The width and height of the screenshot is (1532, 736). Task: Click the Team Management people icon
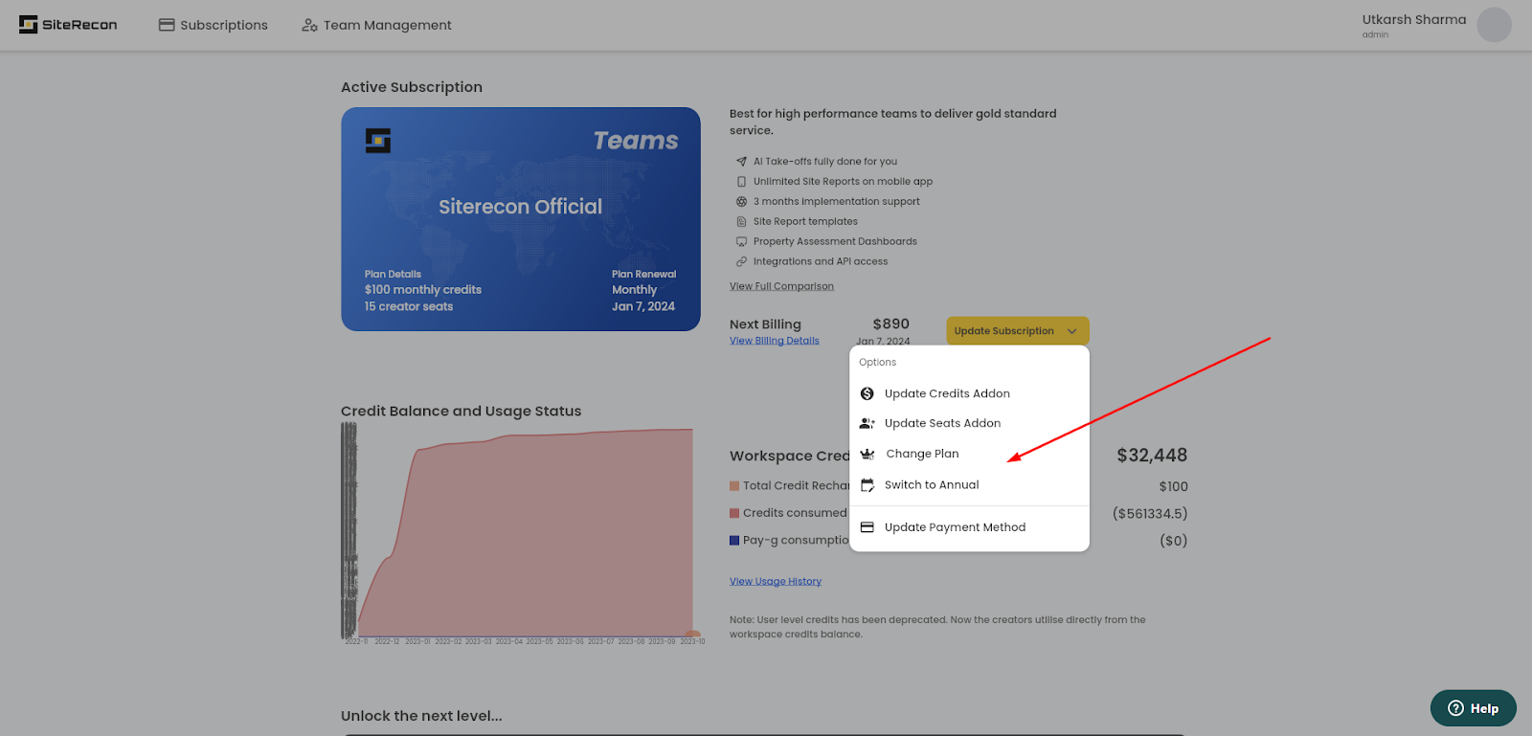pos(309,25)
